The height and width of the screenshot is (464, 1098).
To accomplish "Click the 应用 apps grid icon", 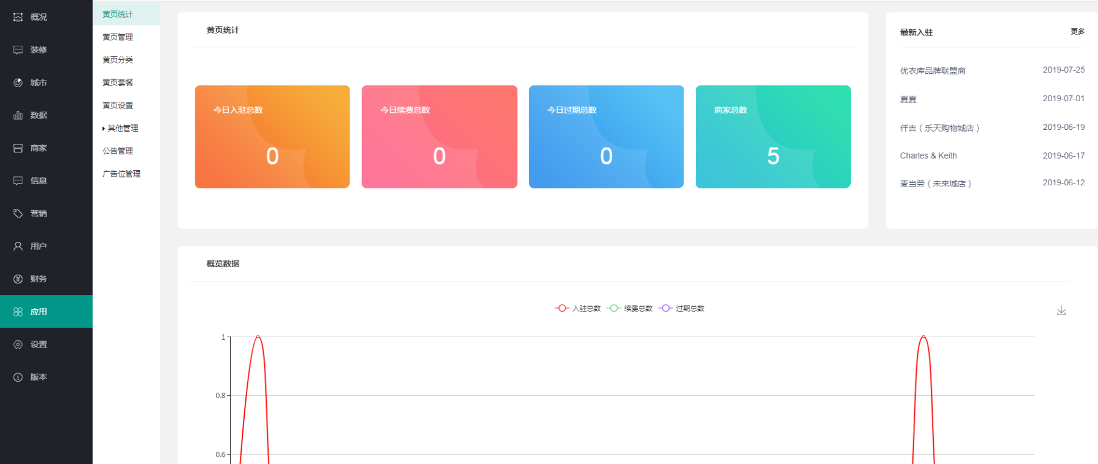I will 18,312.
